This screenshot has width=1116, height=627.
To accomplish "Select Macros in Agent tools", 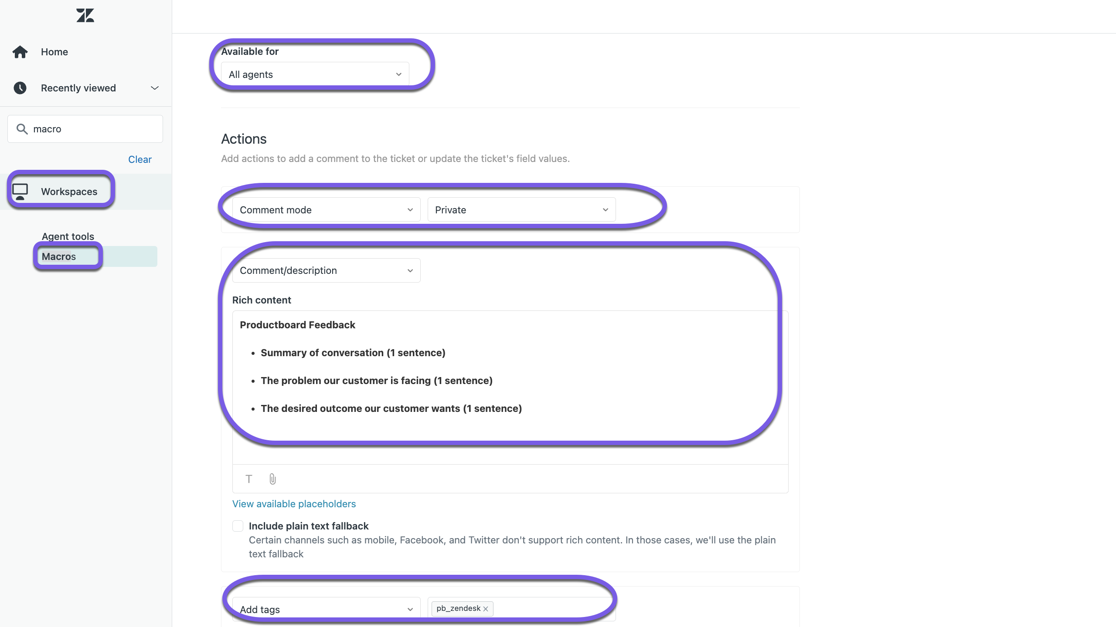I will pos(59,256).
